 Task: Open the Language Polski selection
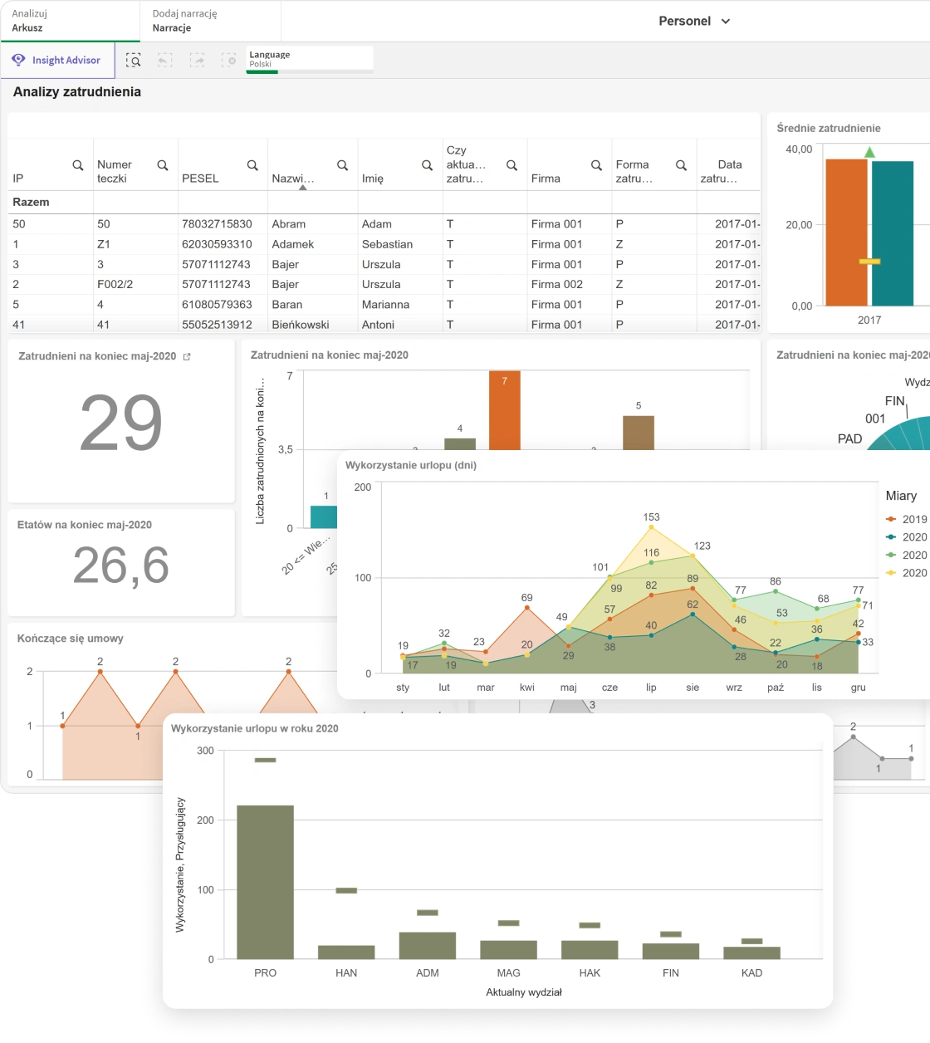[x=309, y=59]
